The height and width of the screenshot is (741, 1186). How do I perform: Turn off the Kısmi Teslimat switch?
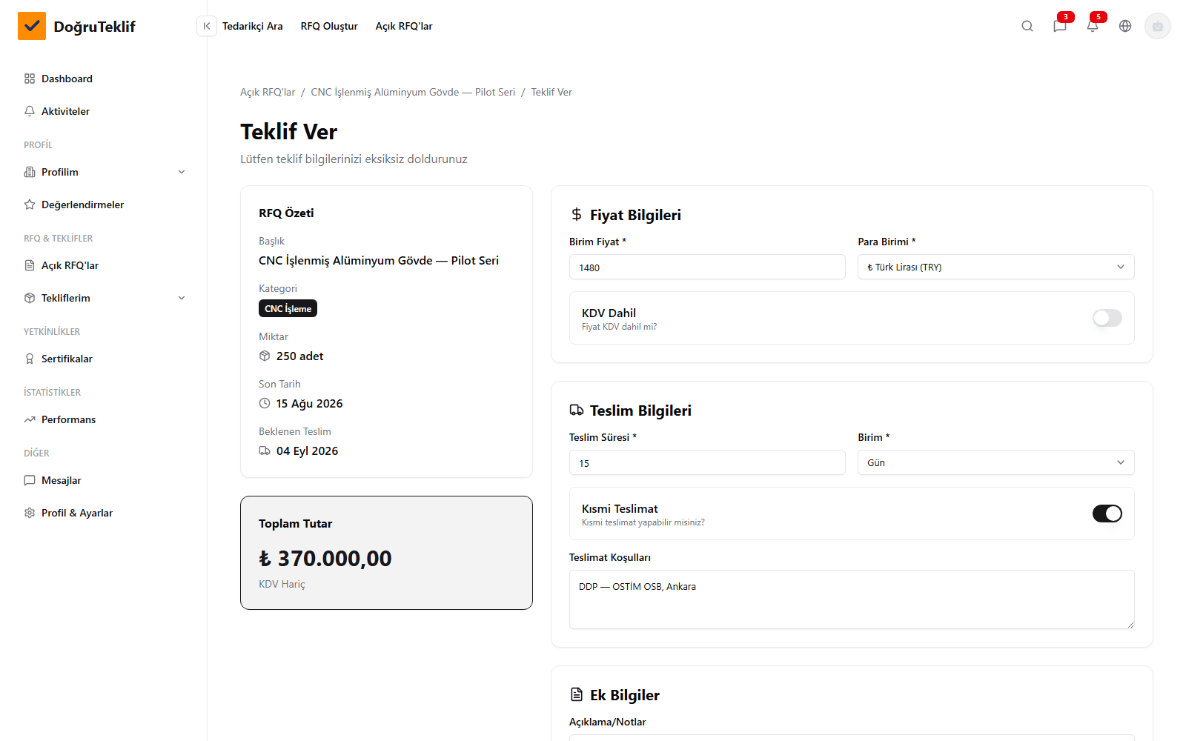pyautogui.click(x=1107, y=514)
